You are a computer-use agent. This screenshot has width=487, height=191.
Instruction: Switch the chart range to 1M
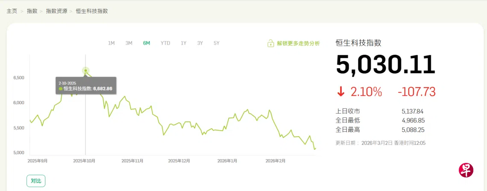tap(111, 43)
